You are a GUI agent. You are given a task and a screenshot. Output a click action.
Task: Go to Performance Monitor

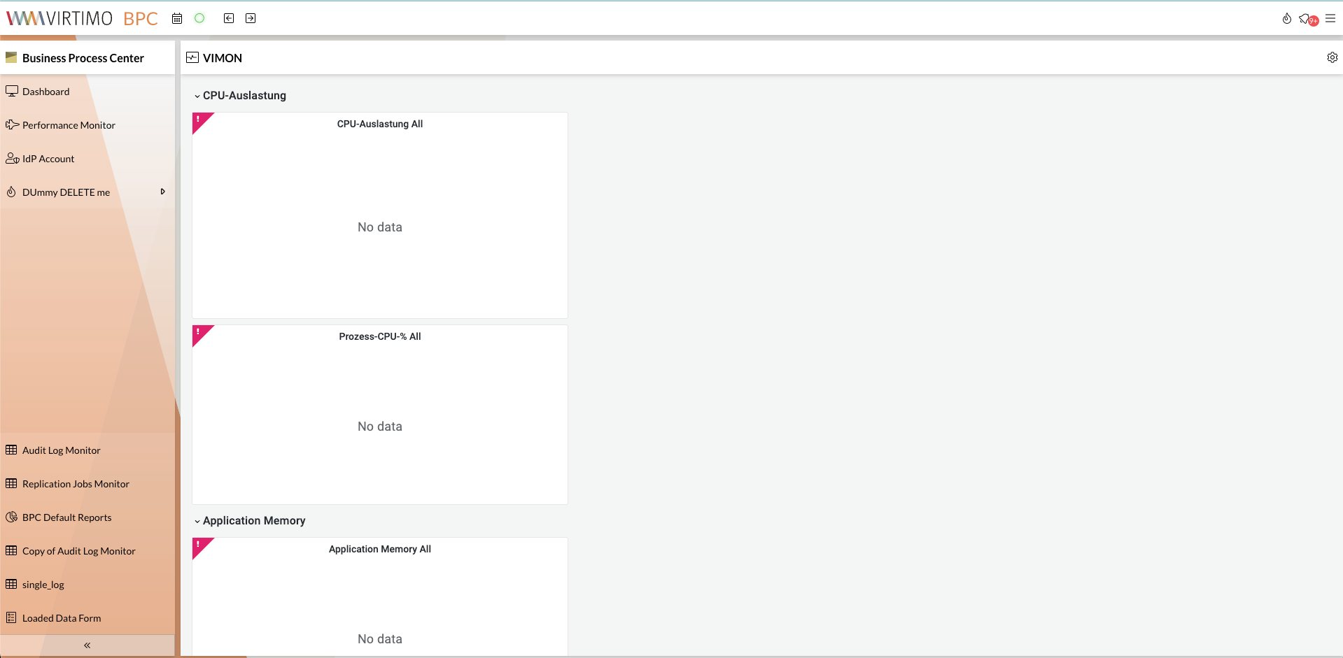coord(69,125)
